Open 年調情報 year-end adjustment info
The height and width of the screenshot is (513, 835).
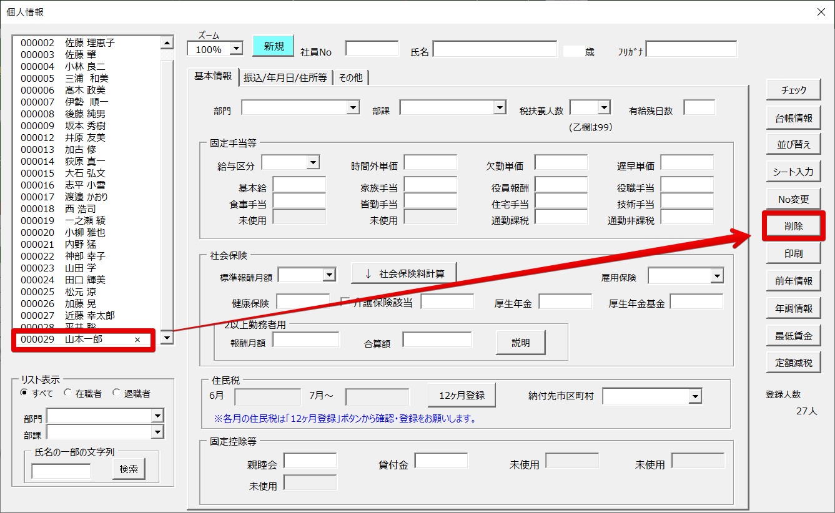click(794, 308)
